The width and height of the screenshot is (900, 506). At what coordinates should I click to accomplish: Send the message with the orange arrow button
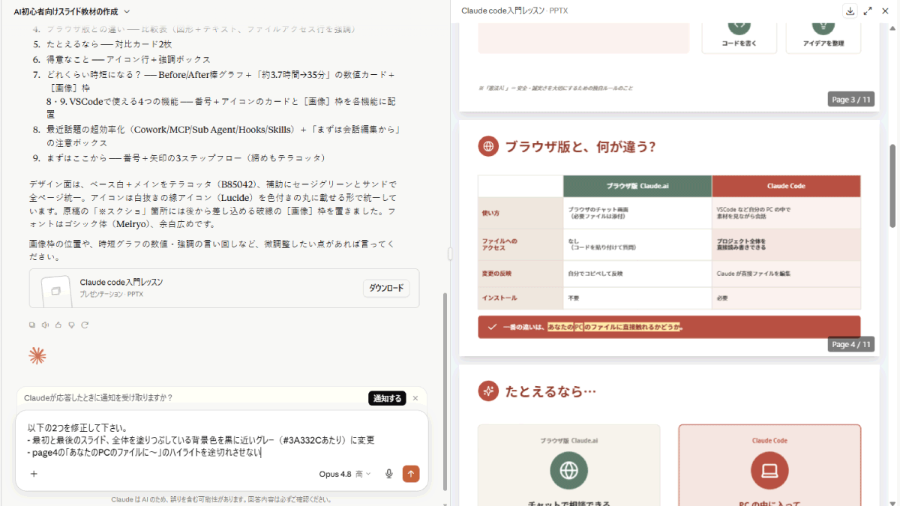point(411,474)
